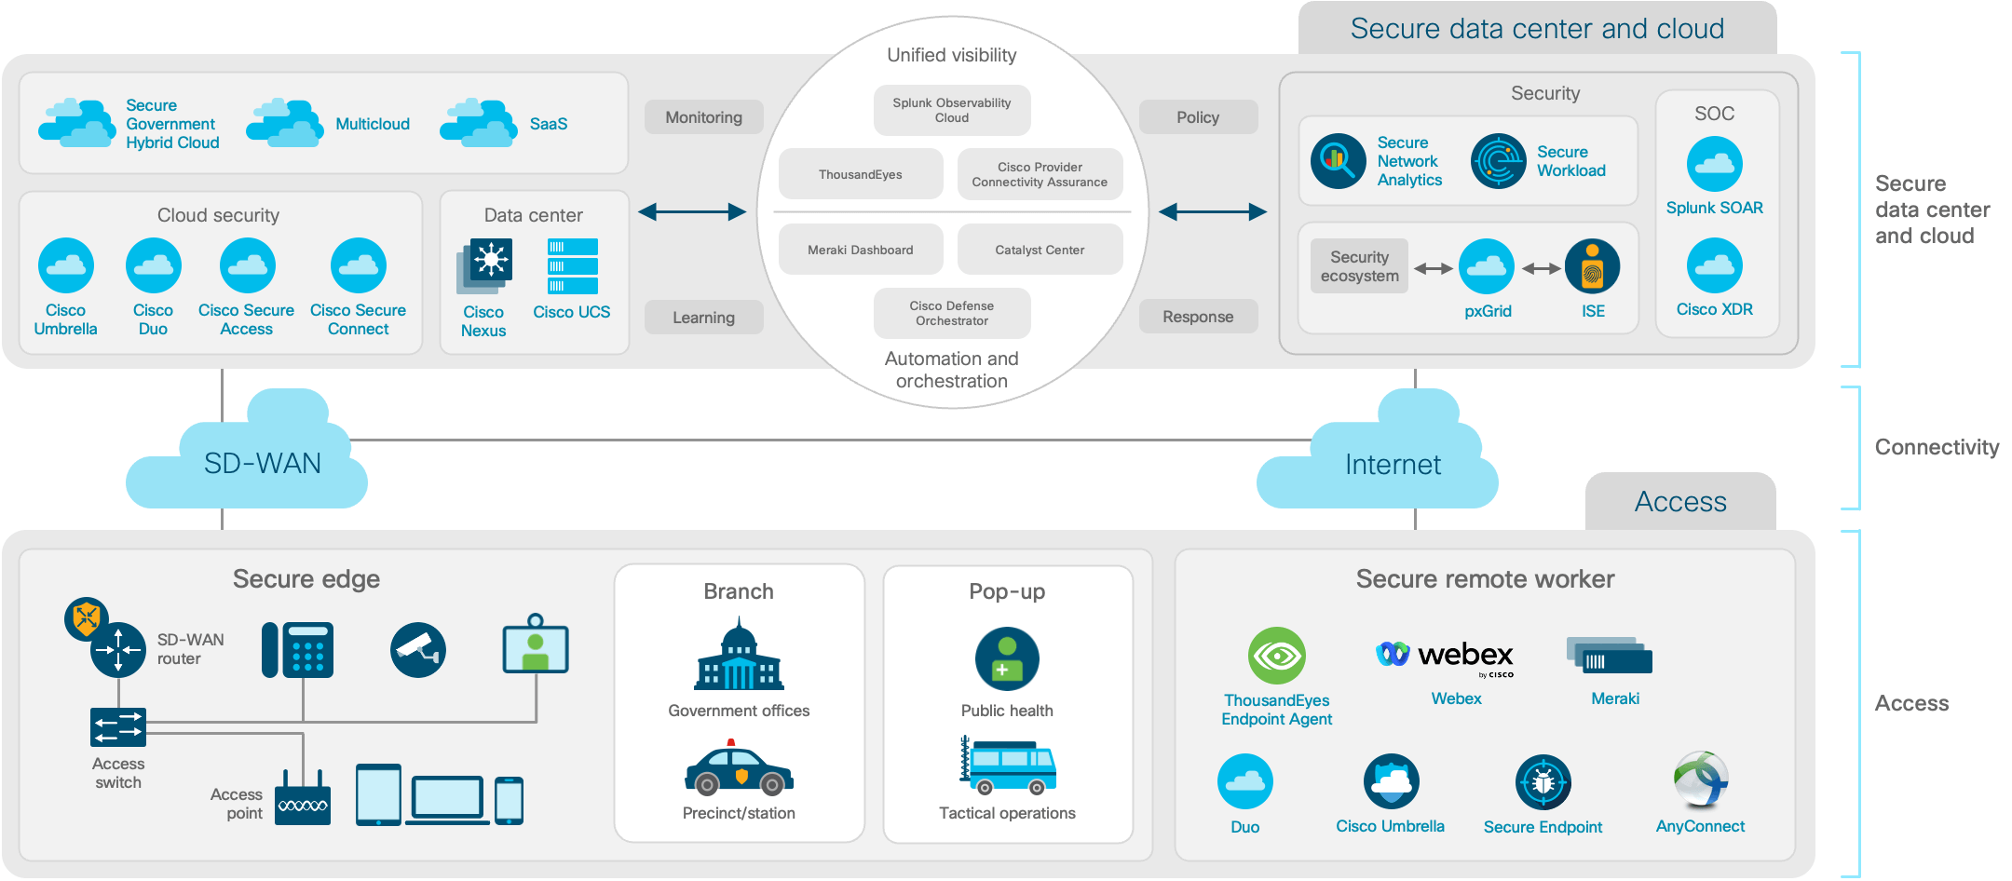
Task: Select the pxGrid cloud icon
Action: [1487, 266]
